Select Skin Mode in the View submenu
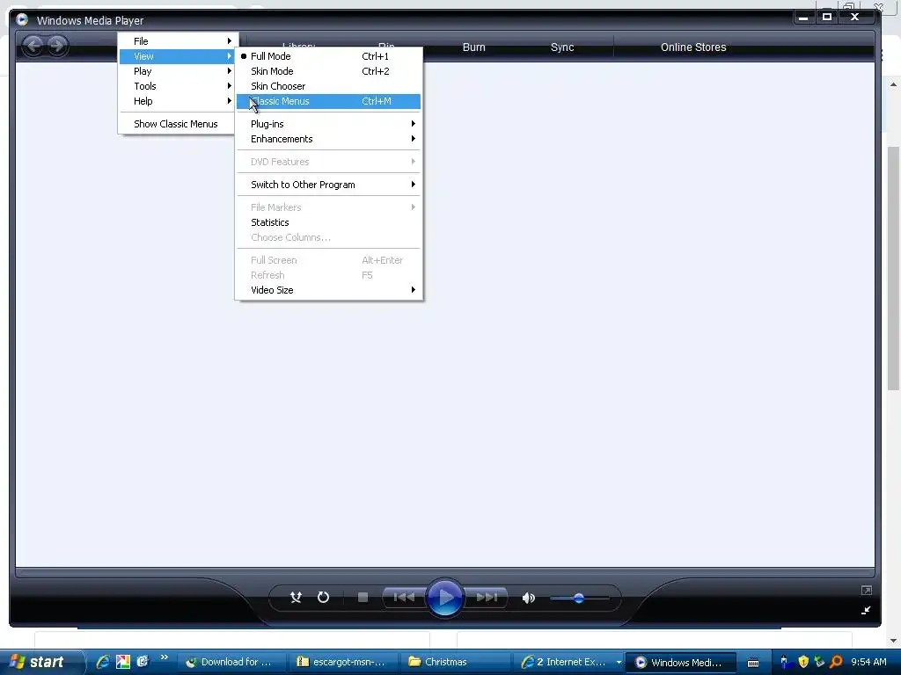 [329, 71]
